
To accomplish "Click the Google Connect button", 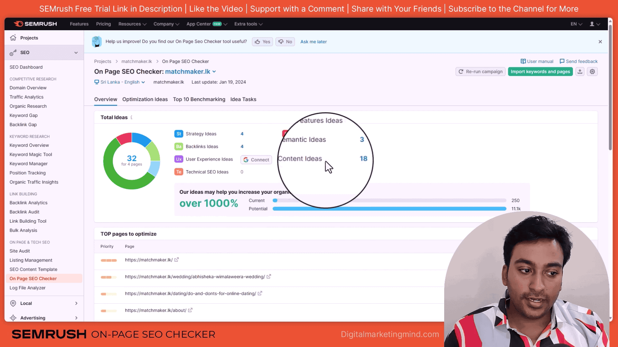I will coord(256,160).
